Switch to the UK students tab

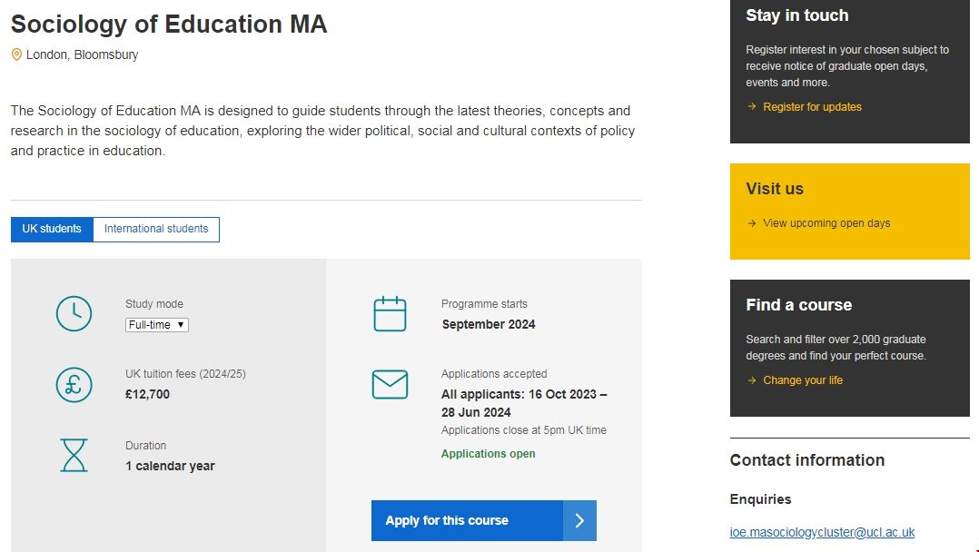coord(52,229)
